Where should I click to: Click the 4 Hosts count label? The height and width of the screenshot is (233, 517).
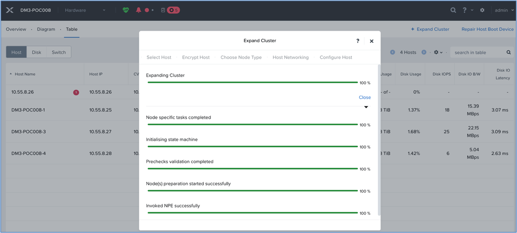(408, 52)
